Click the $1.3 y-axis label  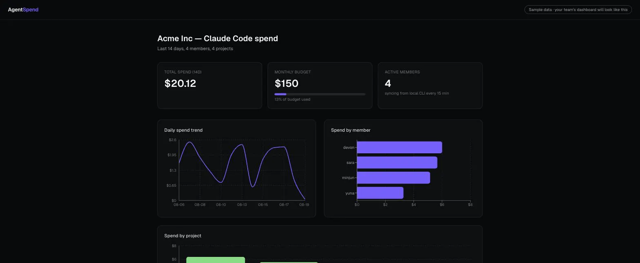[173, 170]
